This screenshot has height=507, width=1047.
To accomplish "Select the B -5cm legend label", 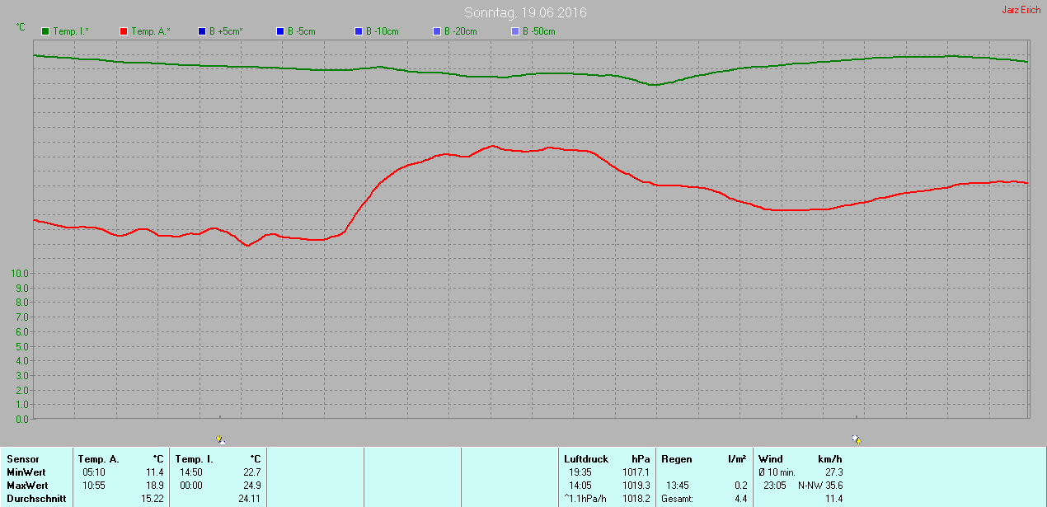I will pyautogui.click(x=301, y=31).
